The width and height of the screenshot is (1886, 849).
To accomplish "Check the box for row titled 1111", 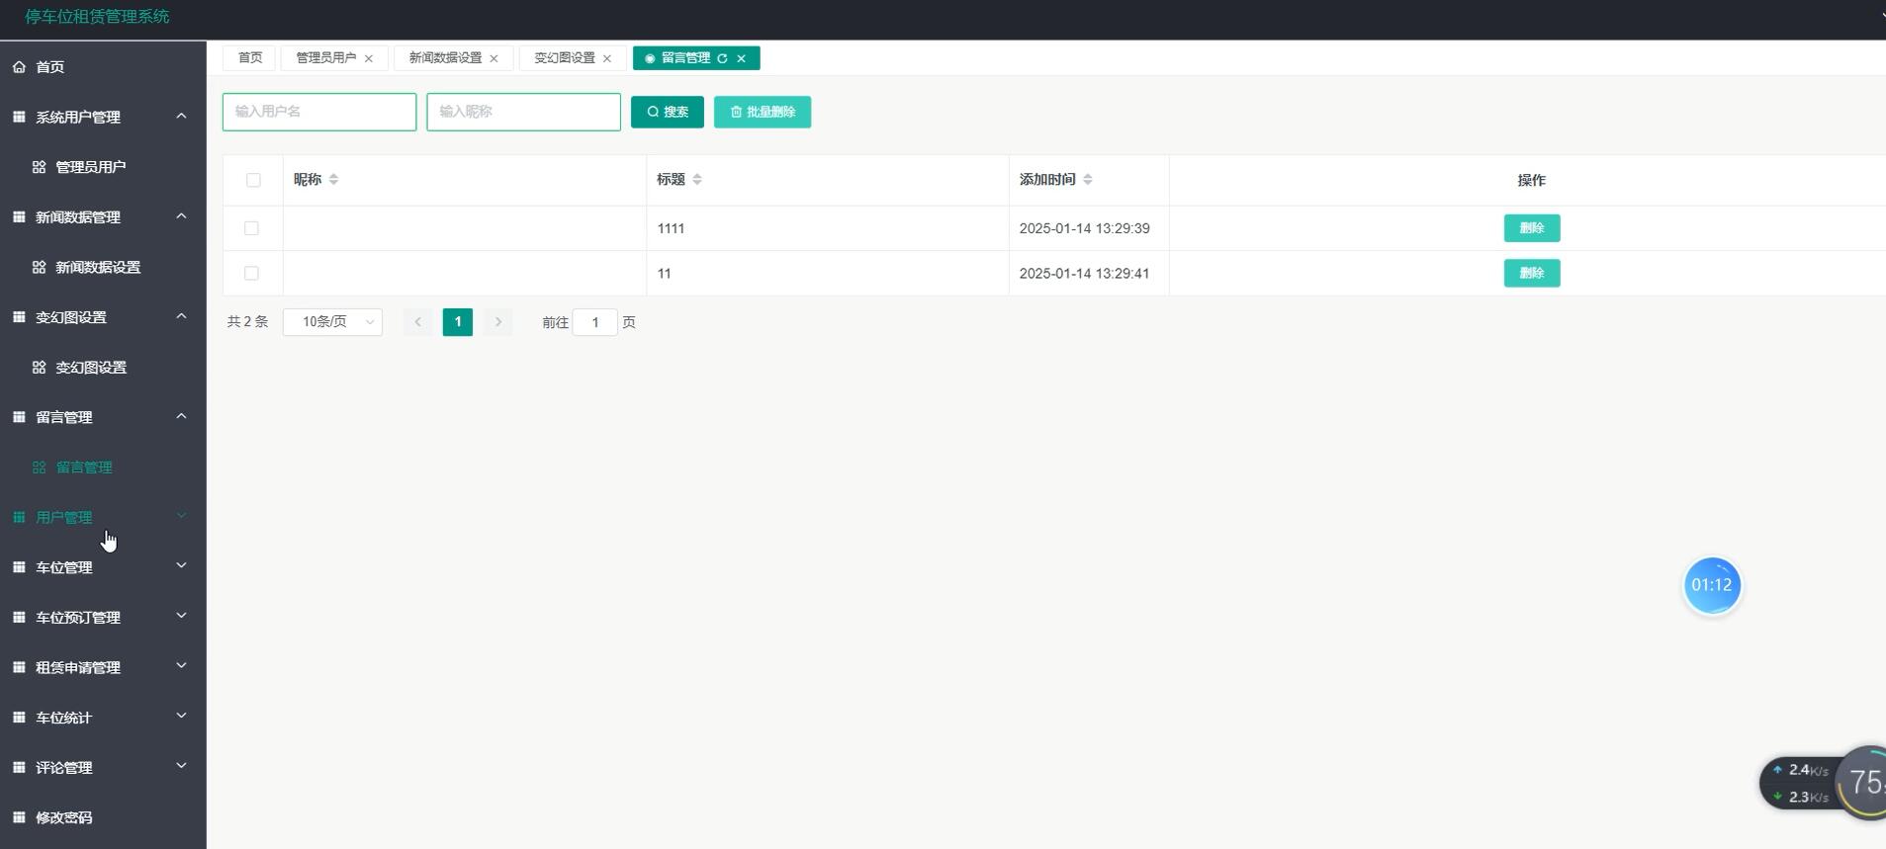I will pos(251,228).
